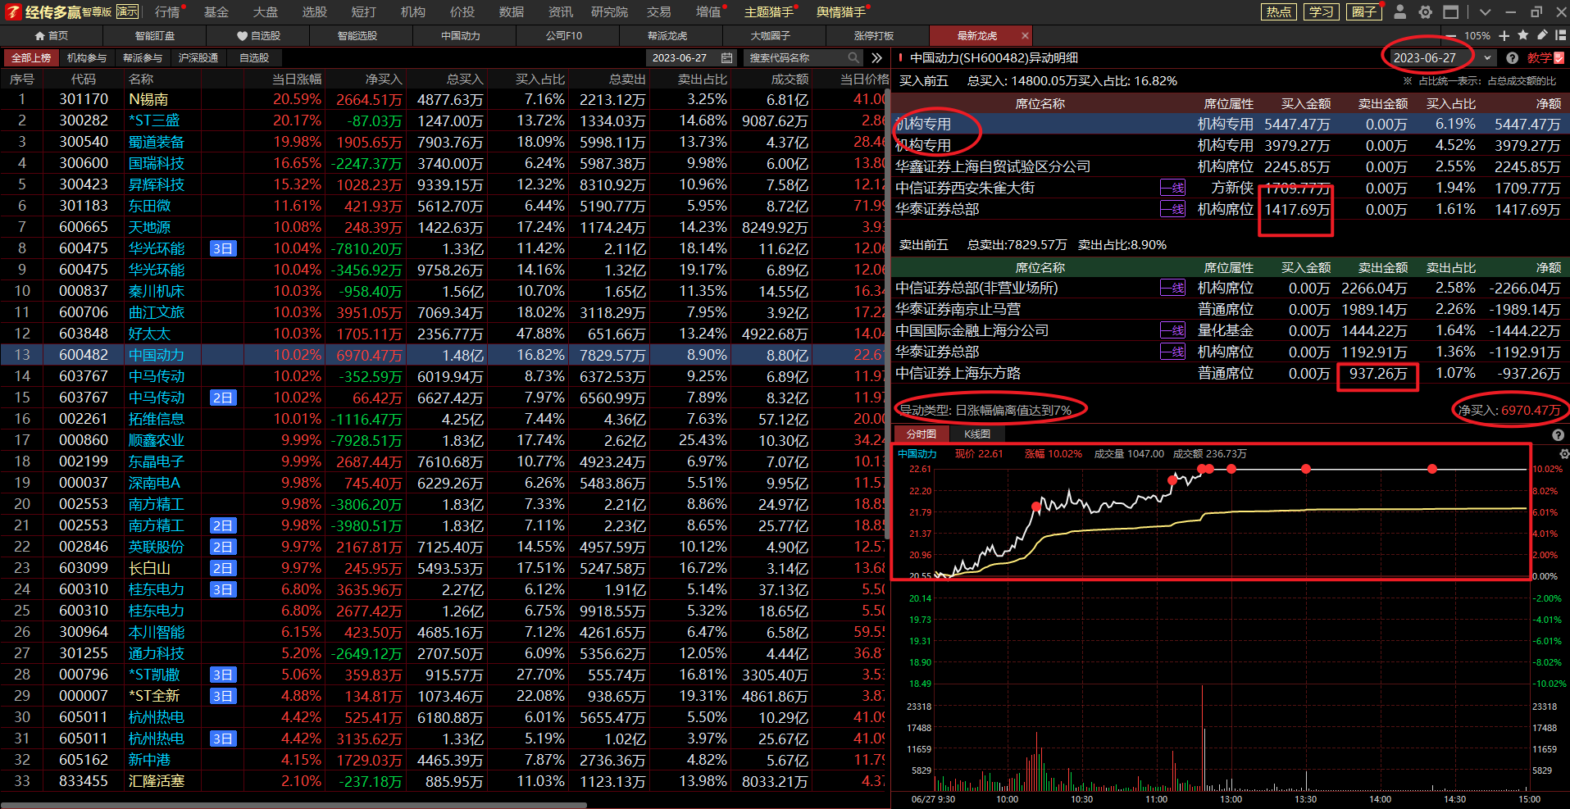
Task: Go to the 首页 home tab
Action: (51, 36)
